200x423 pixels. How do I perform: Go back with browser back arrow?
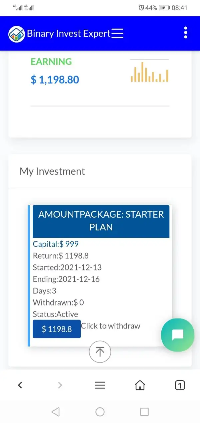point(20,385)
